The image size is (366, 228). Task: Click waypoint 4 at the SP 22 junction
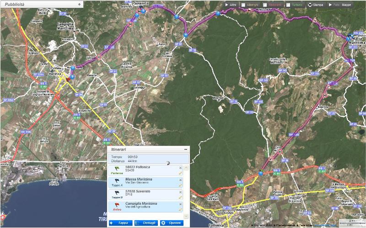[186, 35]
